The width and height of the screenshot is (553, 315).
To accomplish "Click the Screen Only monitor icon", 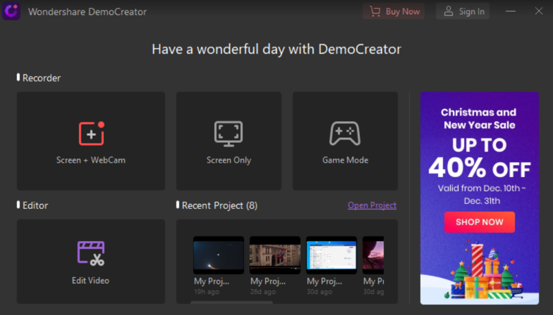I will coord(228,133).
